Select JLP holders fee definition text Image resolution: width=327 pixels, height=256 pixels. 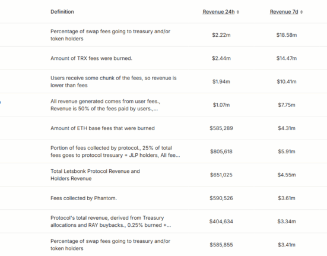(x=115, y=151)
